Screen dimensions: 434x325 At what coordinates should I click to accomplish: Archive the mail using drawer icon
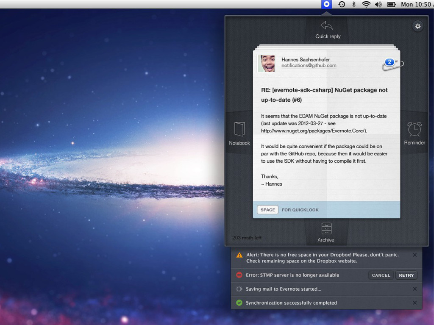(326, 229)
